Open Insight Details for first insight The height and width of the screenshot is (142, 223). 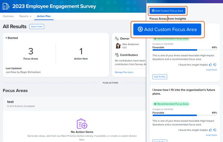point(211,70)
